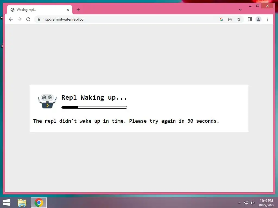Open the Chrome three-dot menu

(x=267, y=19)
